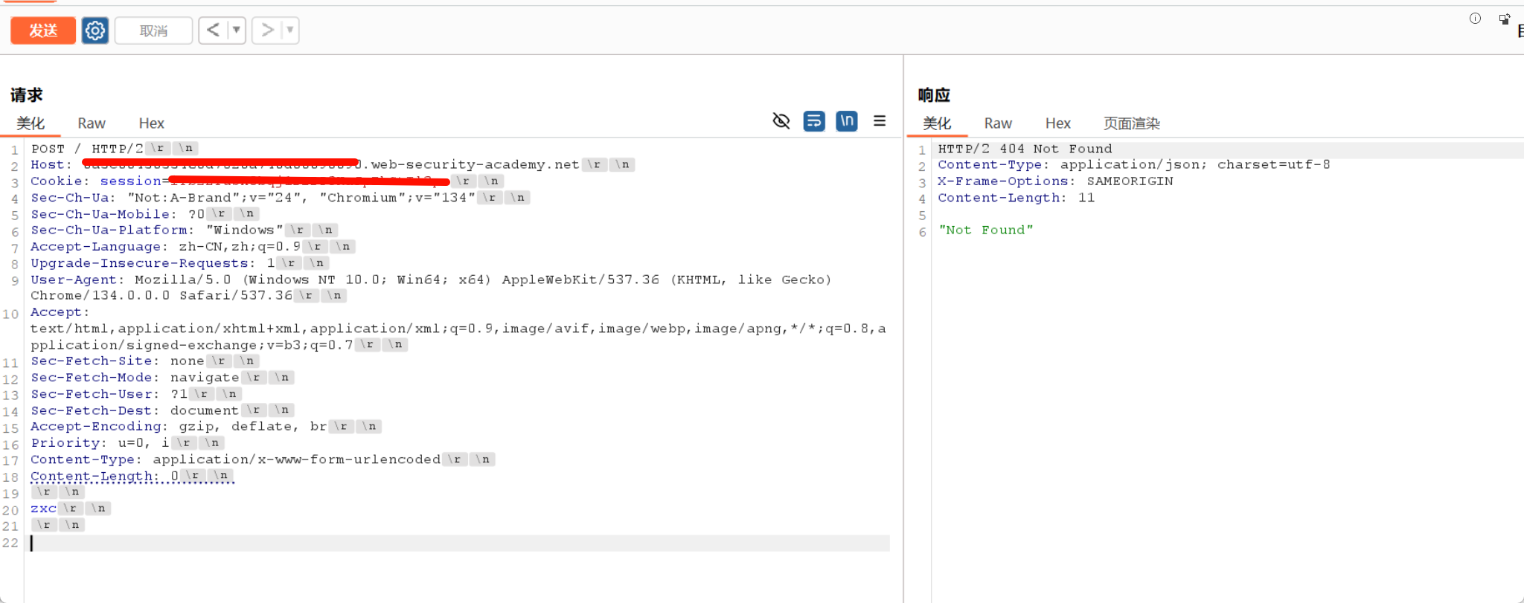Switch to the Hex tab in the request panel
The image size is (1524, 603).
tap(151, 123)
